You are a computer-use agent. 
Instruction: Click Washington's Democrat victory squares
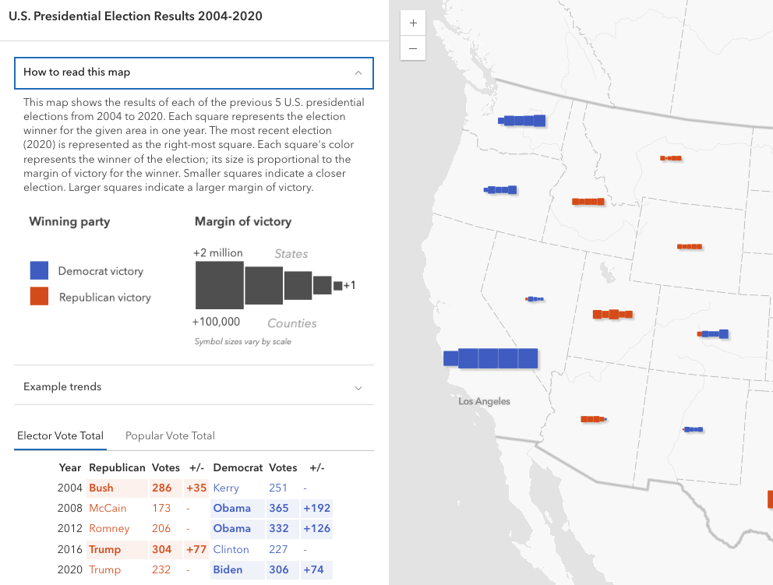pyautogui.click(x=521, y=121)
